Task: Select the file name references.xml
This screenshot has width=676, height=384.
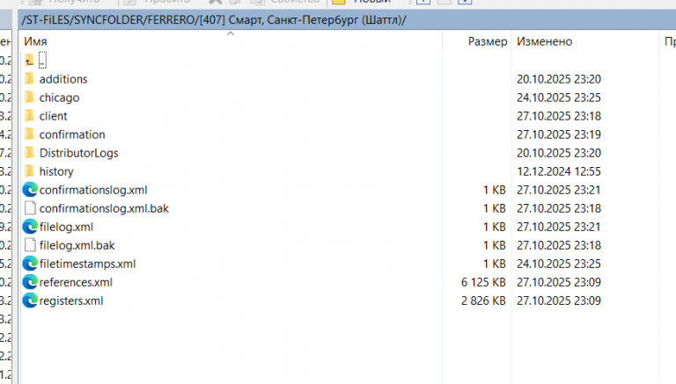Action: coord(76,283)
